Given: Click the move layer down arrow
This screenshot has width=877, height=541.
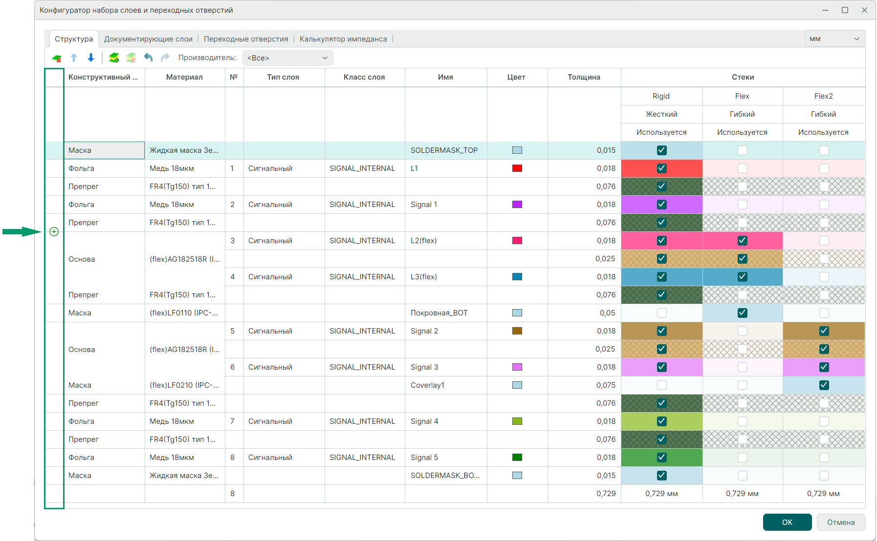Looking at the screenshot, I should 91,58.
